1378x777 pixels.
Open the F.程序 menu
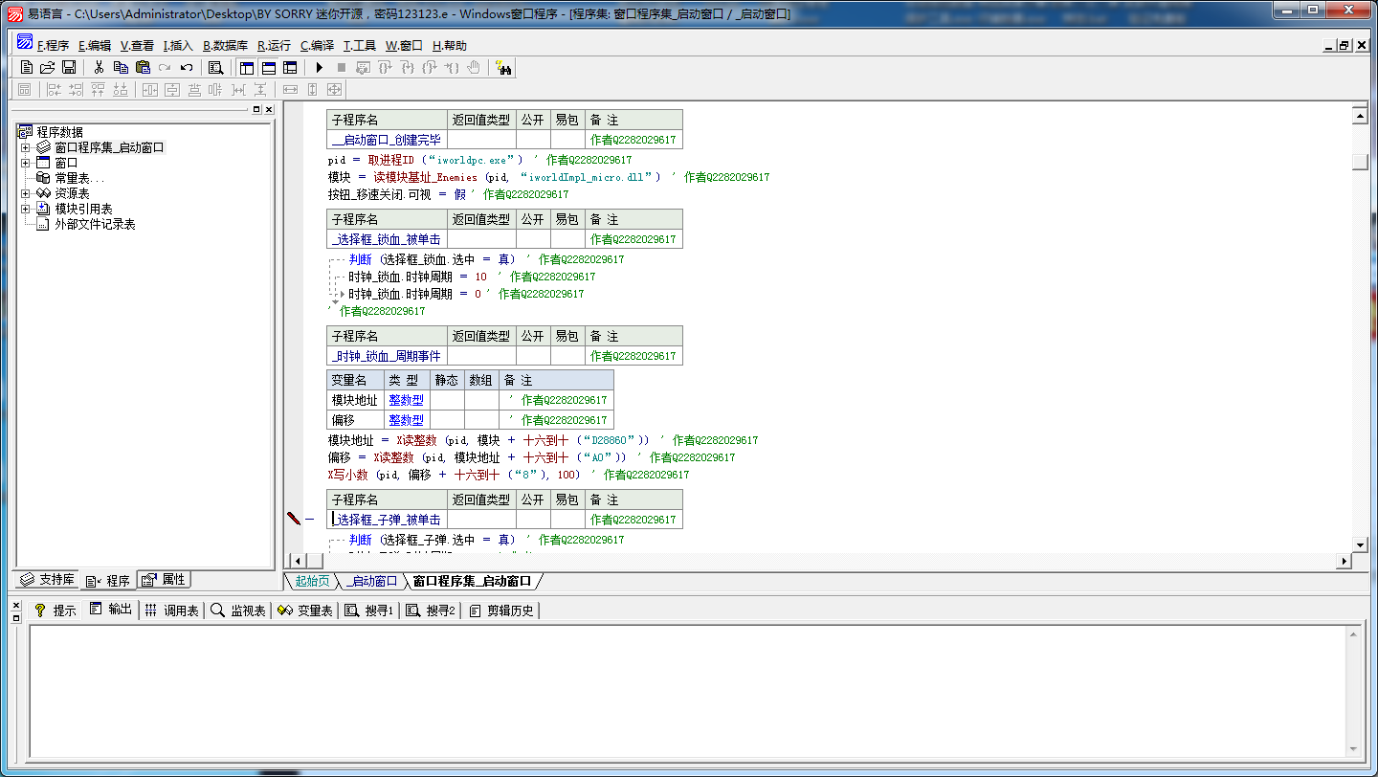[x=53, y=45]
